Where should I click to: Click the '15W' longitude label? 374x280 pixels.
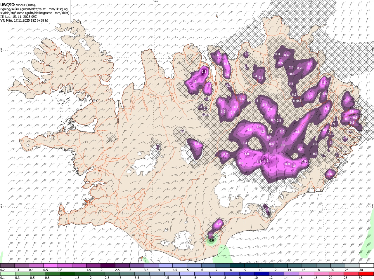coord(309,1)
